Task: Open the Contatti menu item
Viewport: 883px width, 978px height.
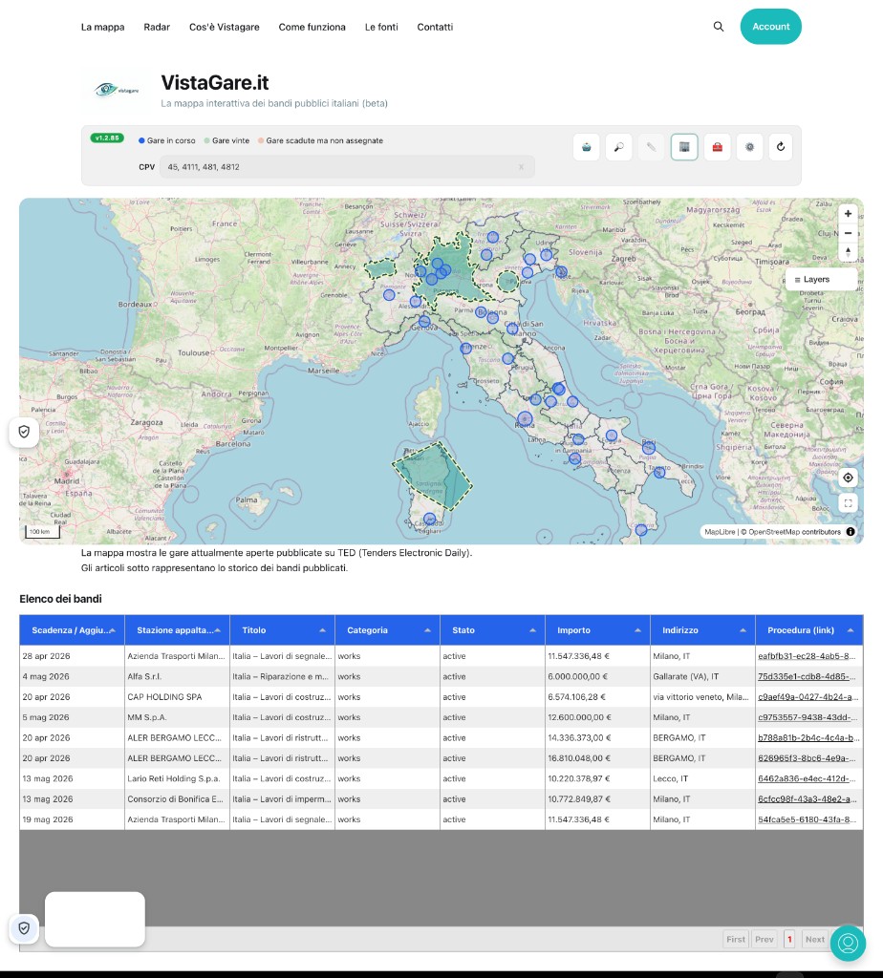Action: tap(435, 27)
